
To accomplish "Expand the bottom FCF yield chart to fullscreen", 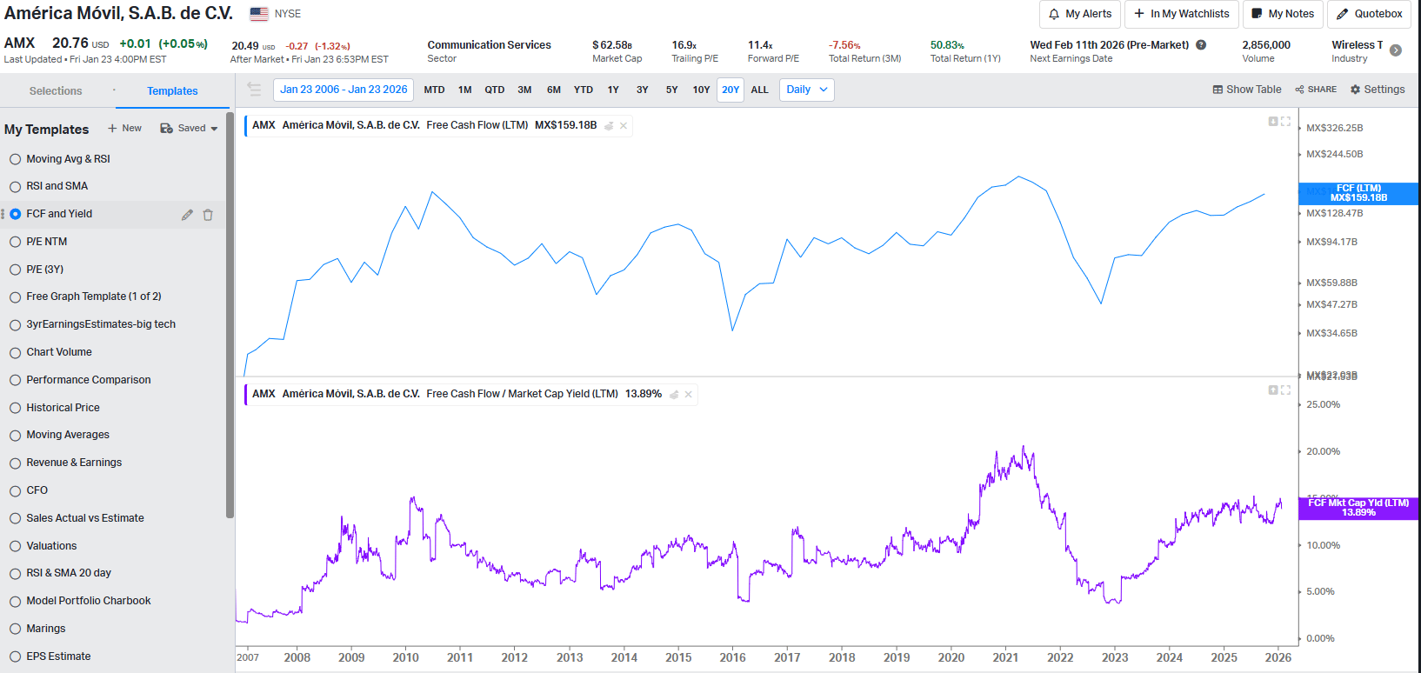I will tap(1286, 390).
